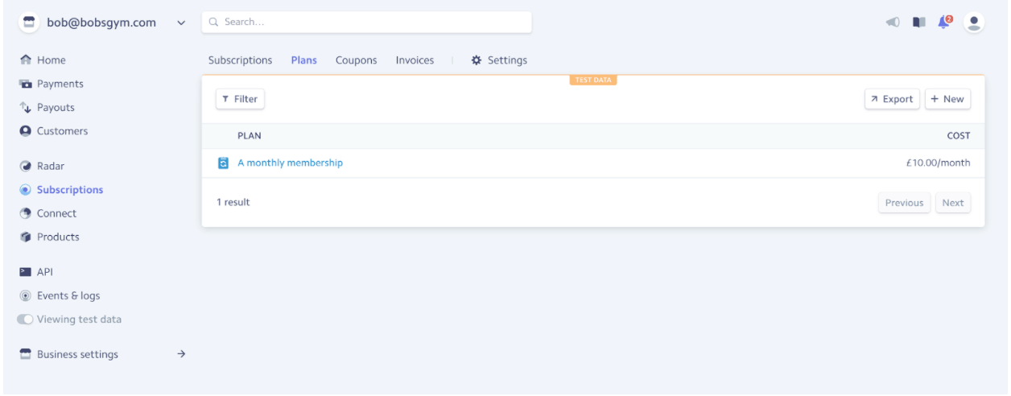Image resolution: width=1011 pixels, height=396 pixels.
Task: Open Subscriptions label in the sidebar
Action: (x=70, y=190)
